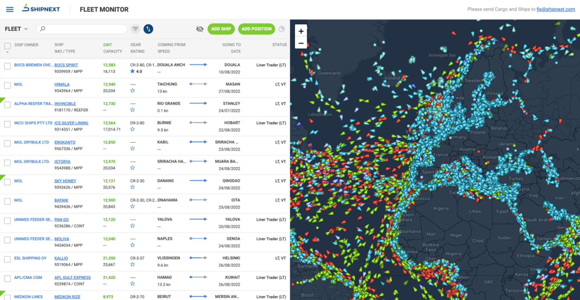Click the rating star for BOCS SPIRIT

pyautogui.click(x=132, y=71)
